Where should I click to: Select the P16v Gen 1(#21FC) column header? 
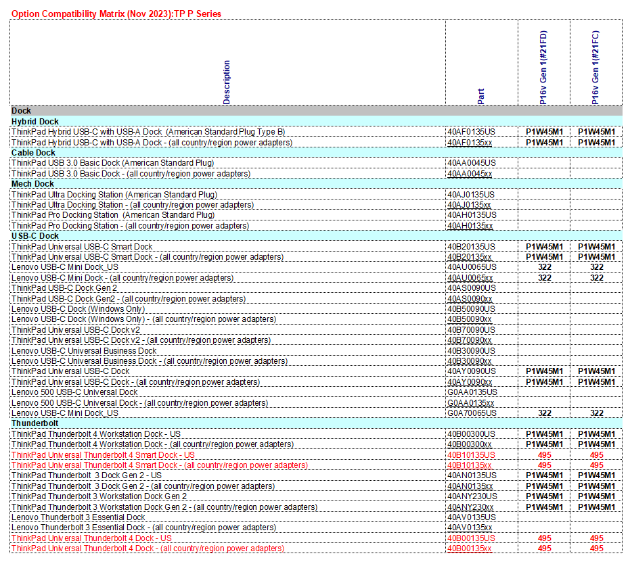click(595, 68)
